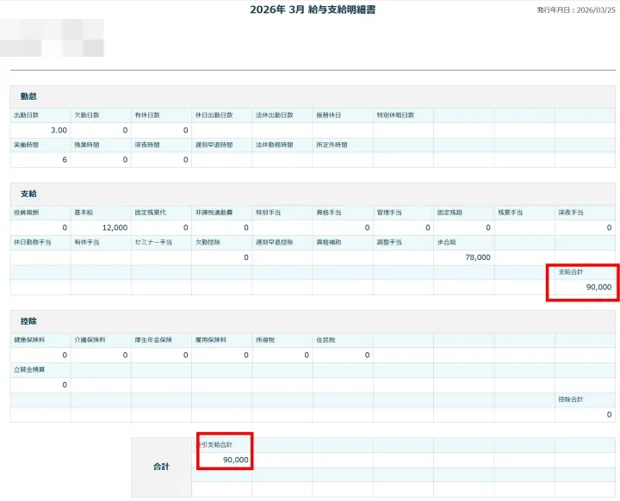This screenshot has width=620, height=501.
Task: Click the 実働時間 value 6
Action: point(64,160)
